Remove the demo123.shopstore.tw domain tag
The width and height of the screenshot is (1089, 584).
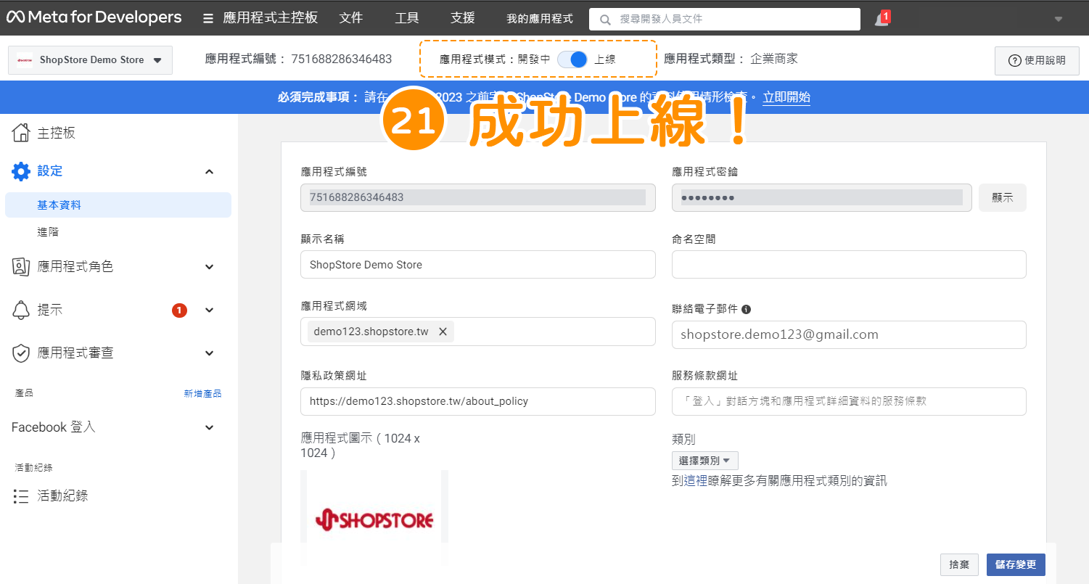[x=443, y=332]
